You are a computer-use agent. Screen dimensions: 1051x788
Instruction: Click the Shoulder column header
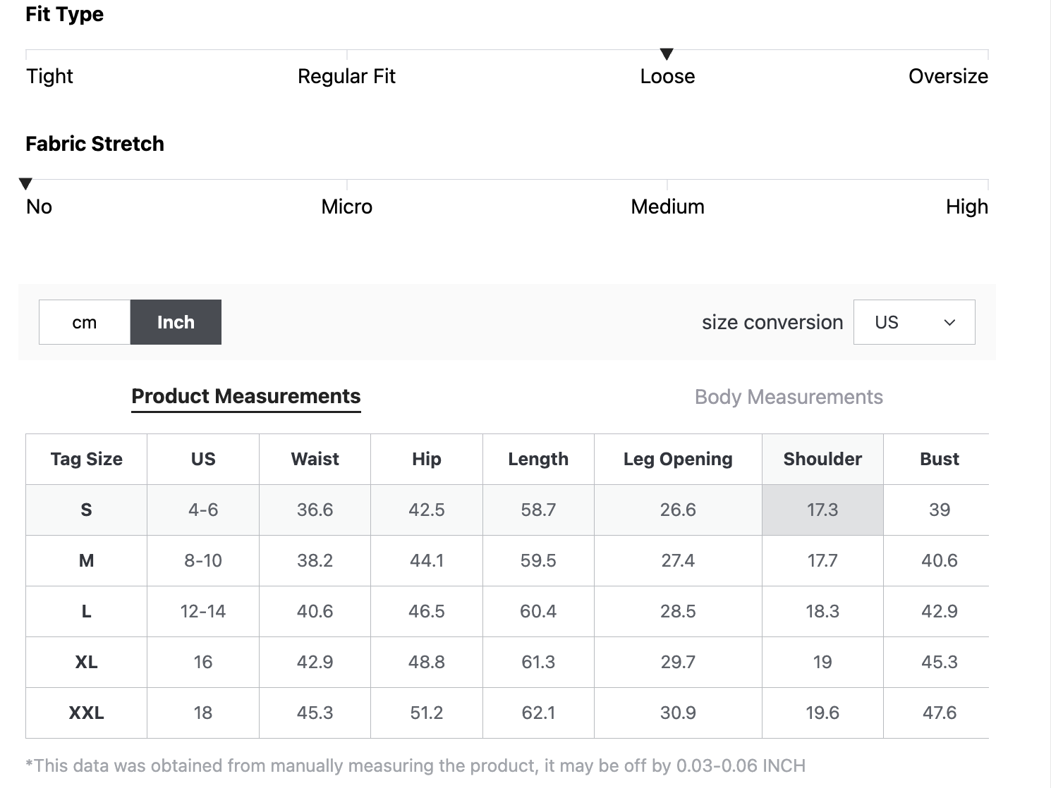click(x=822, y=459)
